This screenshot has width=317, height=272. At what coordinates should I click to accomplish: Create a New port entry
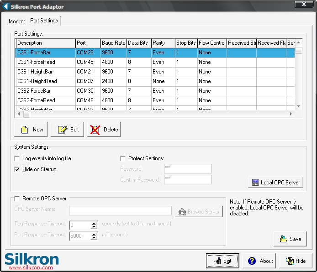pos(31,130)
